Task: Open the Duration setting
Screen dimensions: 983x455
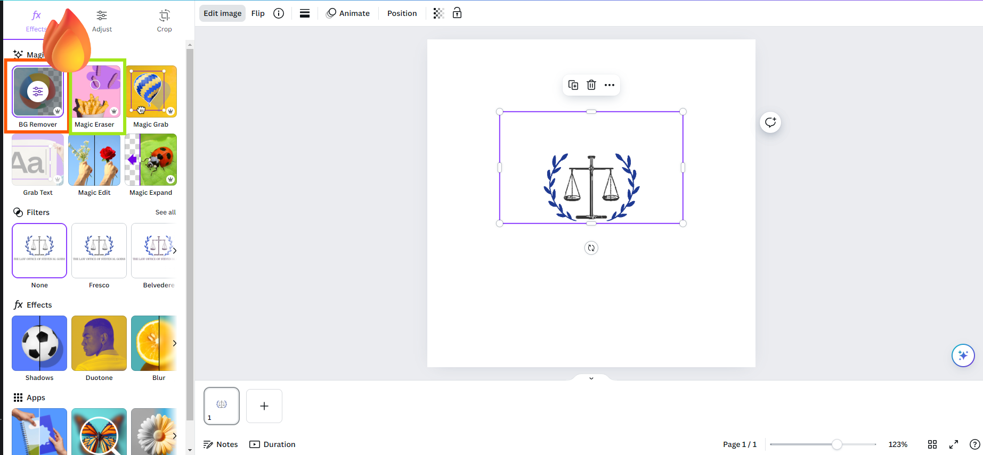Action: tap(272, 444)
